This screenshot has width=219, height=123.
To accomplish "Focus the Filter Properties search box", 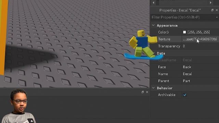I will click(x=183, y=17).
